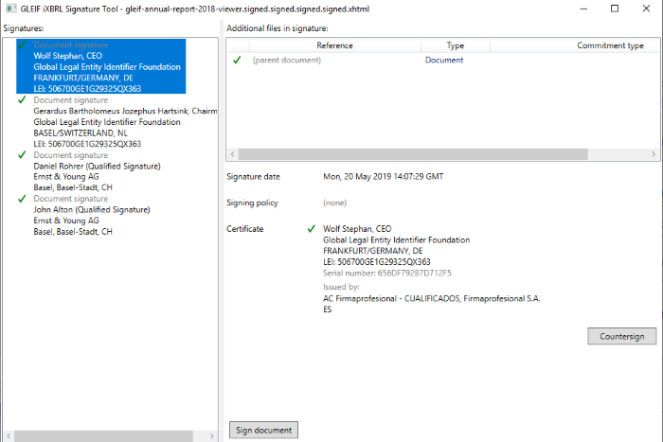Select Wolf Stephan, CEO signature entry
Screen dimensions: 663x442
101,66
